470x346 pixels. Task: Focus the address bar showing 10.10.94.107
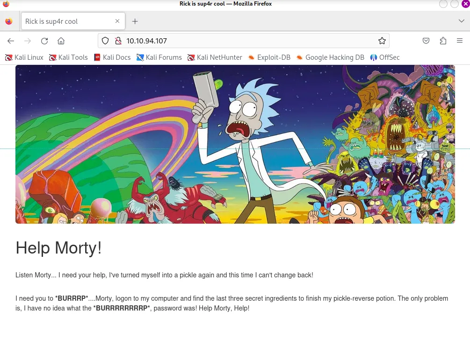[243, 41]
